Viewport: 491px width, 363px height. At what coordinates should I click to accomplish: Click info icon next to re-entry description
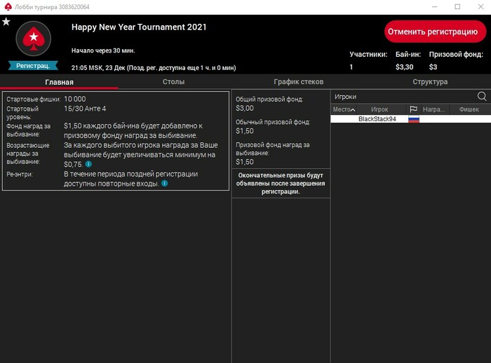[164, 184]
